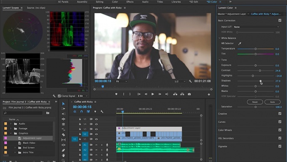The height and width of the screenshot is (162, 287).
Task: Step back one frame
Action: pos(146,94)
